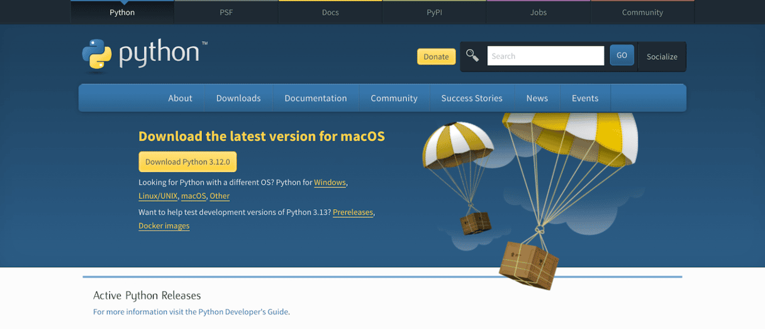This screenshot has height=329, width=765.
Task: Focus the Search input field
Action: (x=545, y=56)
